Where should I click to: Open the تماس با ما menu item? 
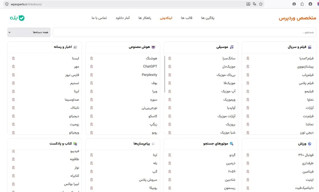(x=99, y=18)
